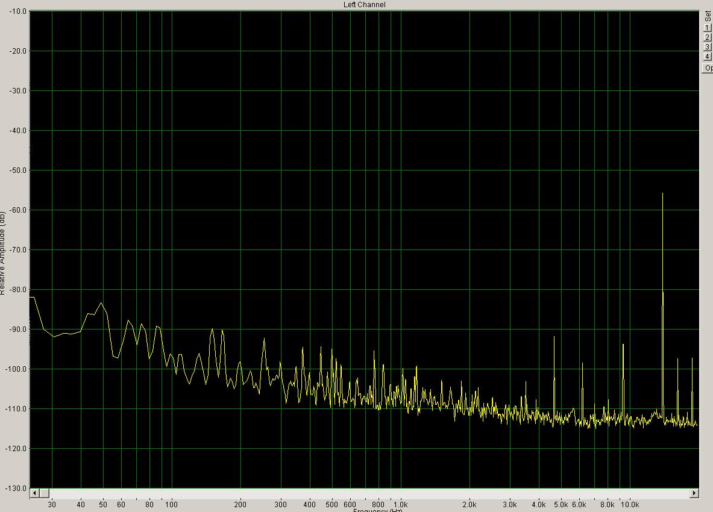Select preset button 3 under Set

(707, 47)
